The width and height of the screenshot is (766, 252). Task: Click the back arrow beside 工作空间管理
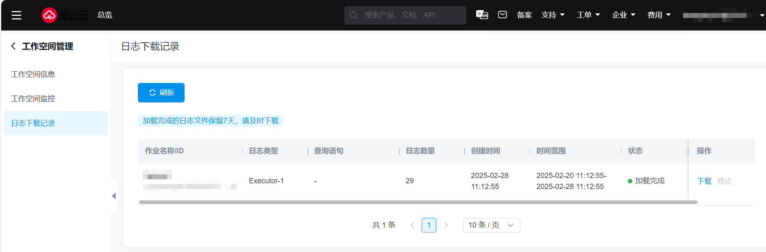click(13, 46)
